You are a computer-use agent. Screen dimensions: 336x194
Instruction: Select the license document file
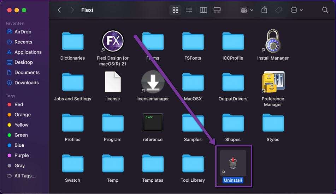click(113, 82)
